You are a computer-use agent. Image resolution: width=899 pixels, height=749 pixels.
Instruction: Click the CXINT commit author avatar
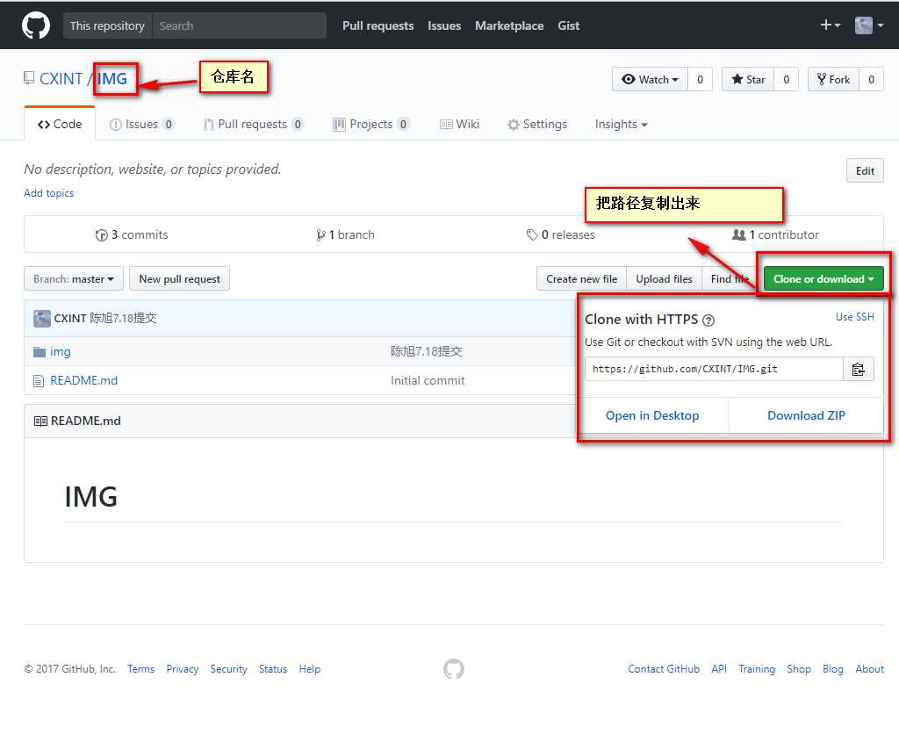pyautogui.click(x=42, y=318)
